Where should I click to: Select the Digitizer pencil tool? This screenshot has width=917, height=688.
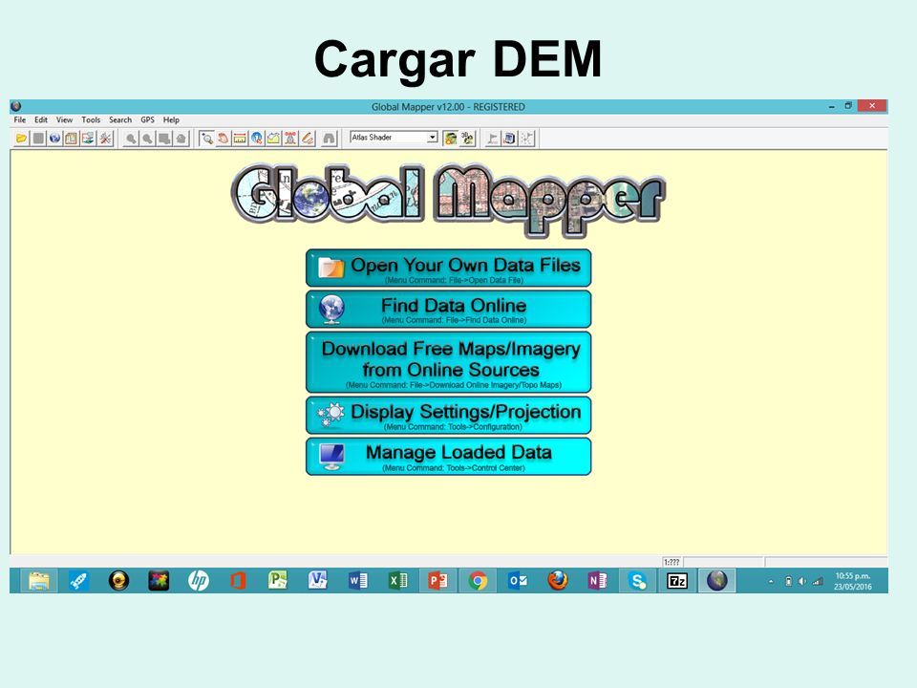pyautogui.click(x=308, y=139)
